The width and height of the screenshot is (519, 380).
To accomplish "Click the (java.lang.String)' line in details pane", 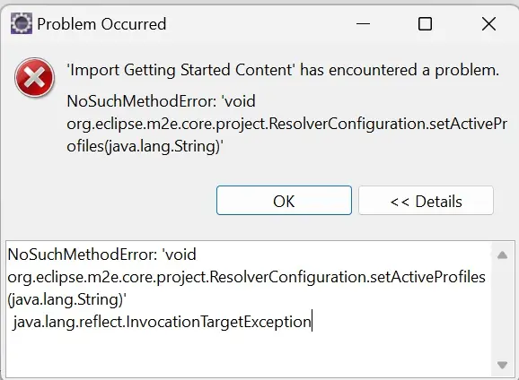I will [x=66, y=299].
